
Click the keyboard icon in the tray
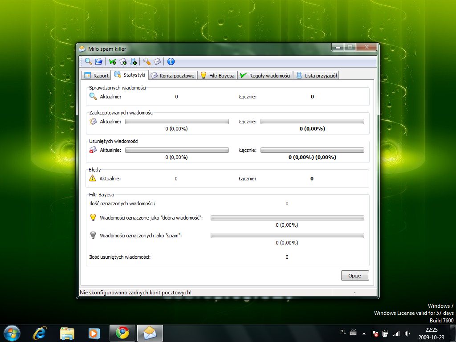pos(353,332)
